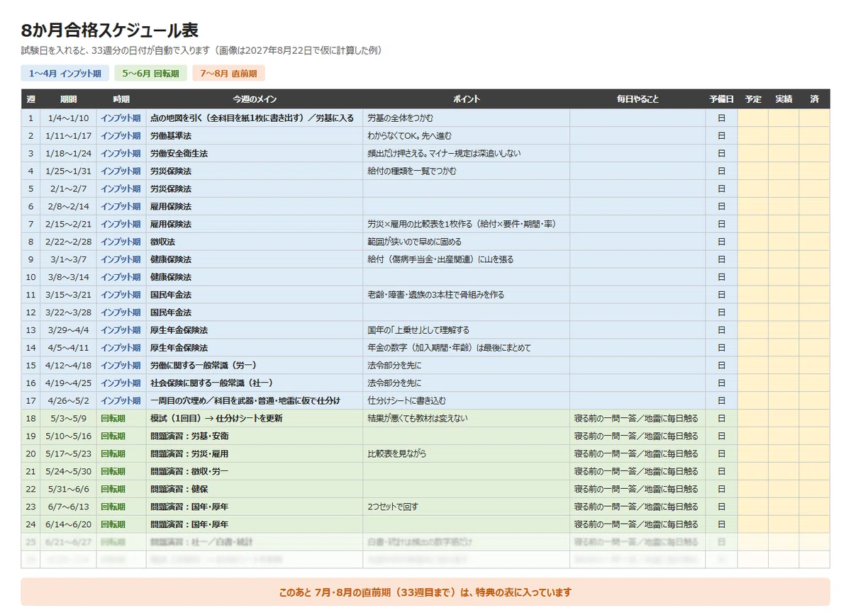Click the 予定 column header

click(x=753, y=99)
